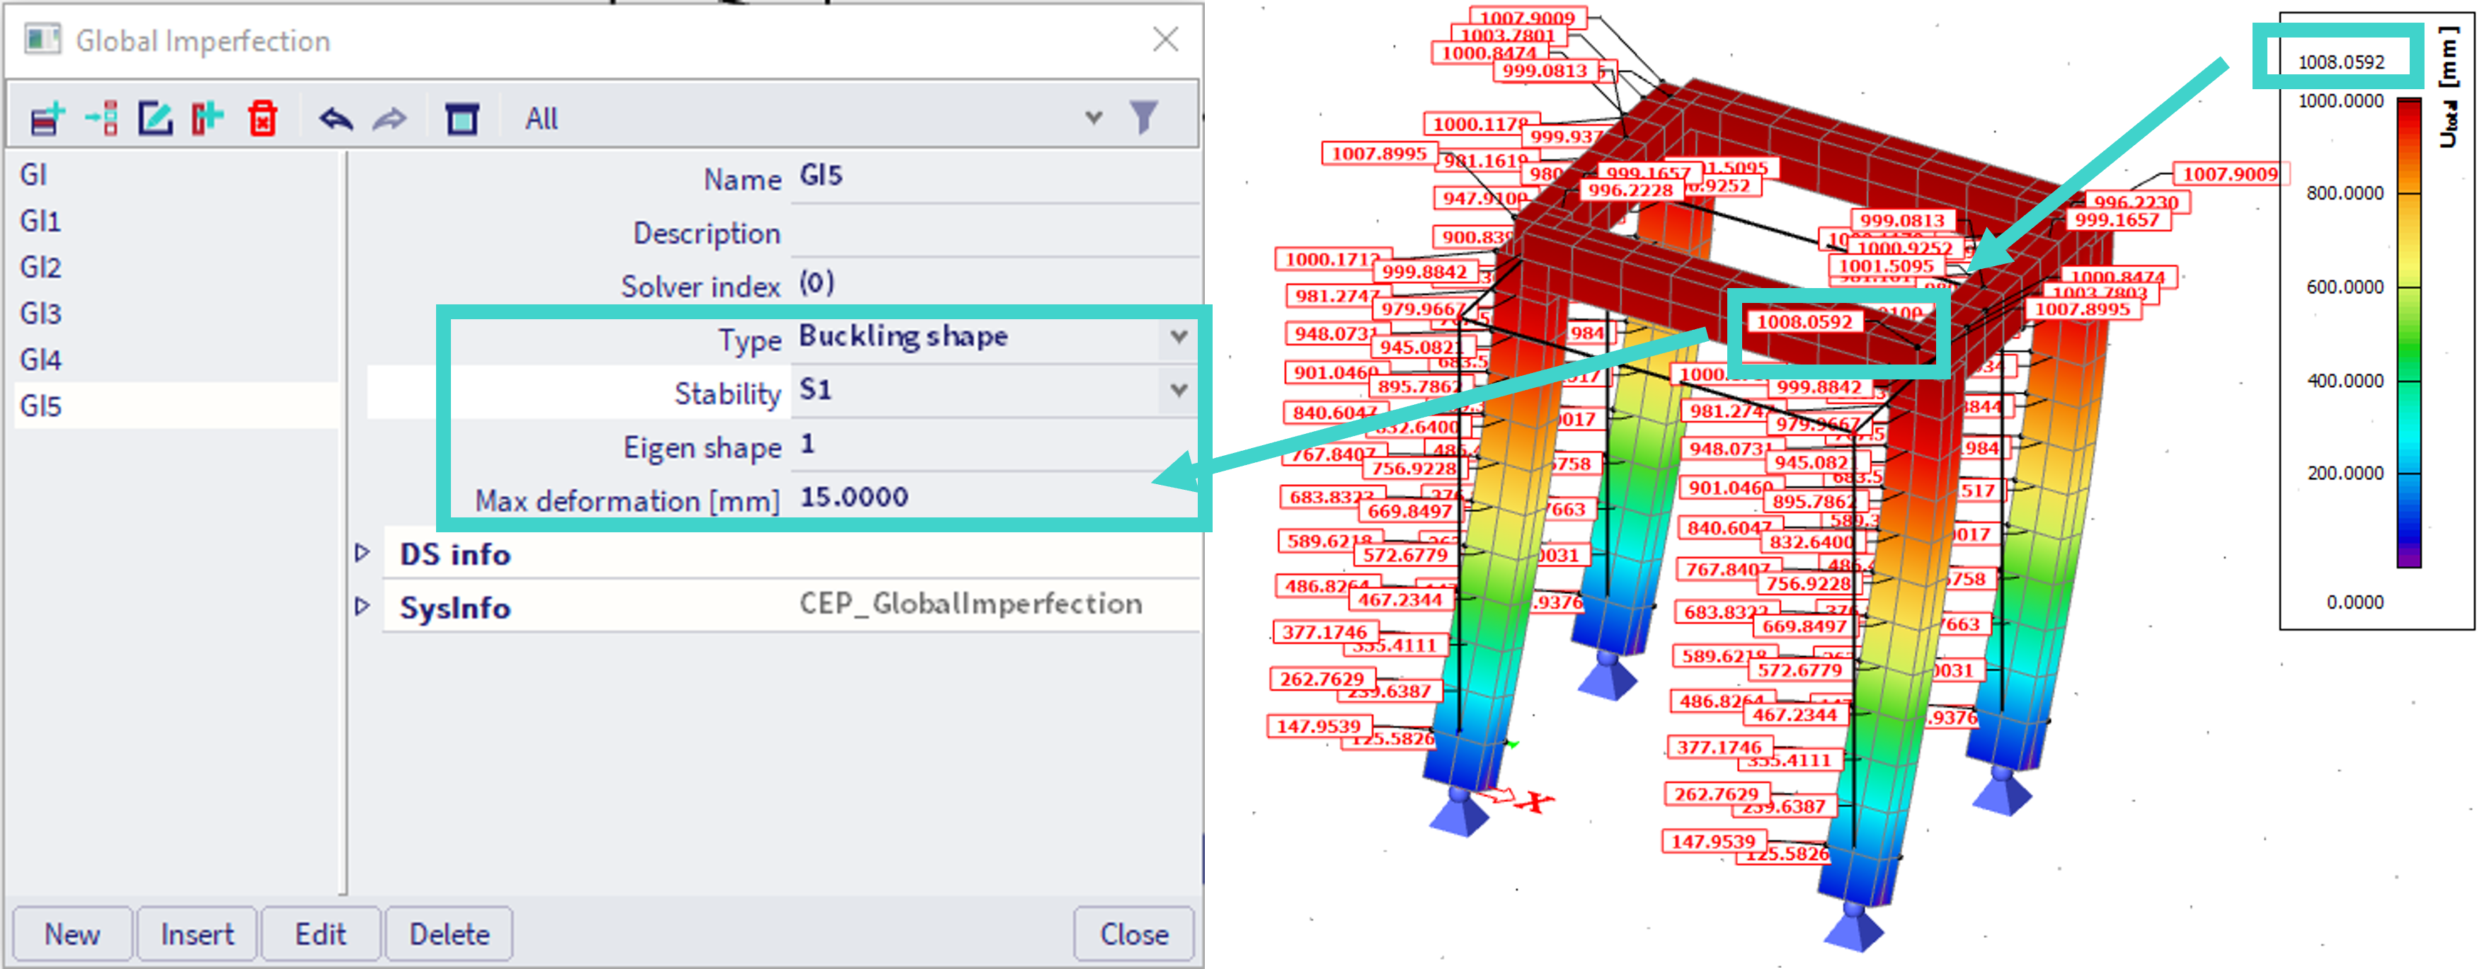The width and height of the screenshot is (2484, 969).
Task: Open the All filter dropdown
Action: tap(1092, 117)
